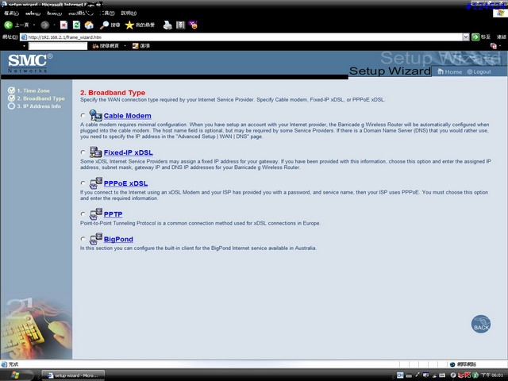Open the Fixed-IP xDSL link
Viewport: 508px width, 381px height.
point(129,152)
